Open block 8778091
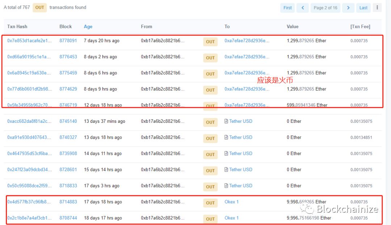The width and height of the screenshot is (391, 225). pos(68,41)
